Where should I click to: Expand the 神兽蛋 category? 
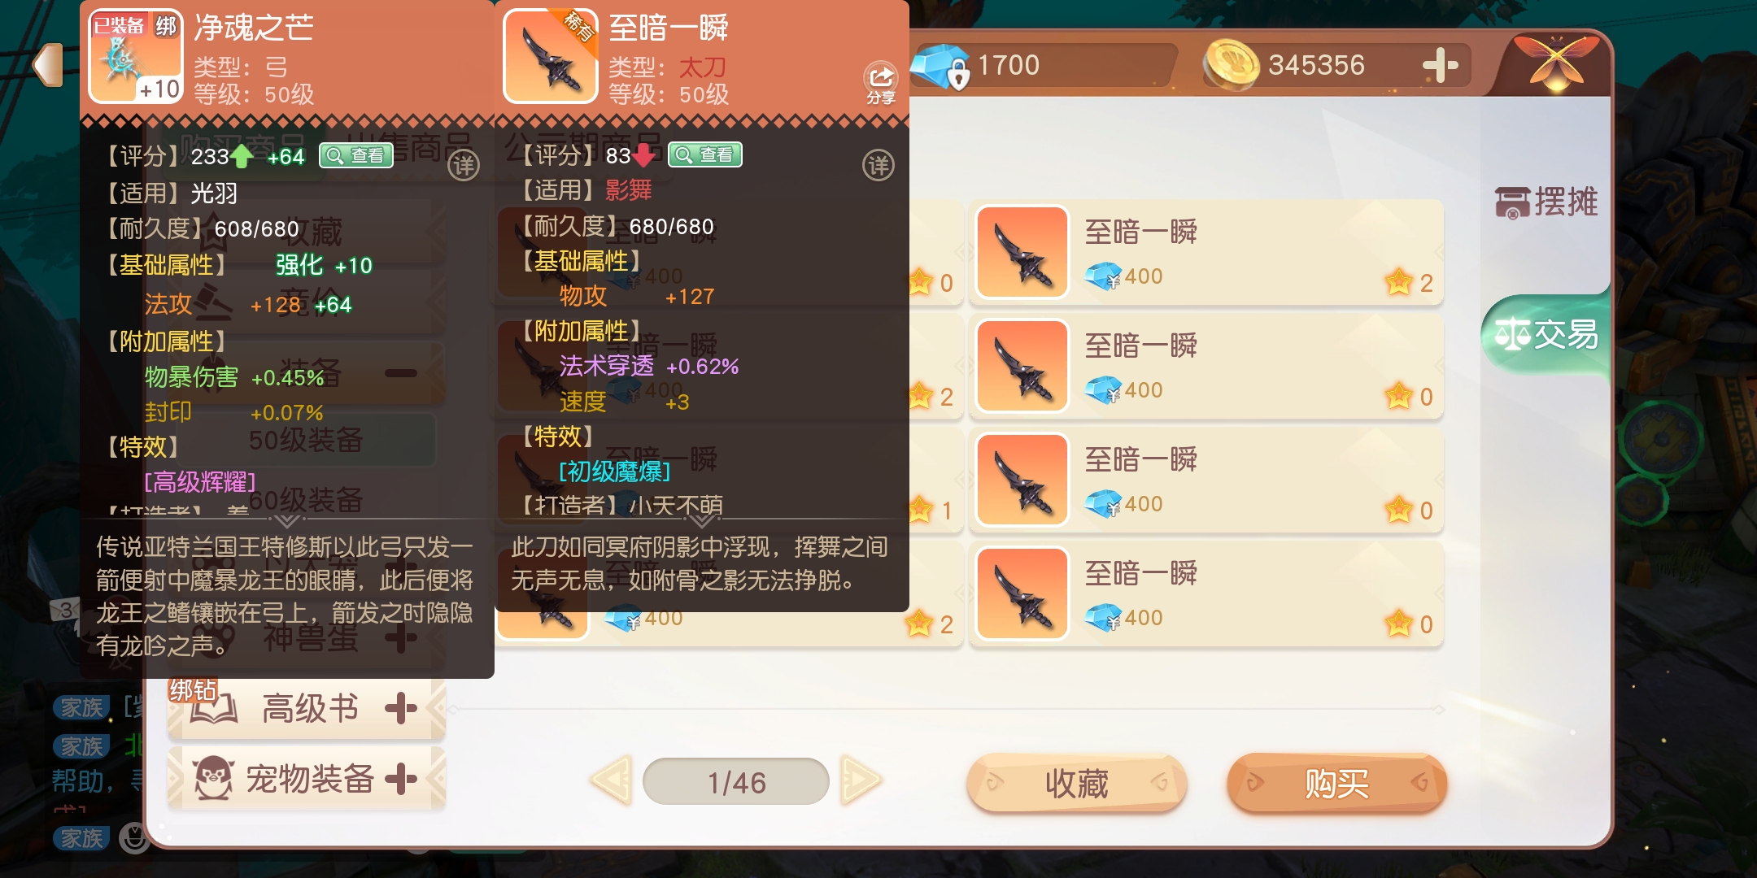pos(306,638)
